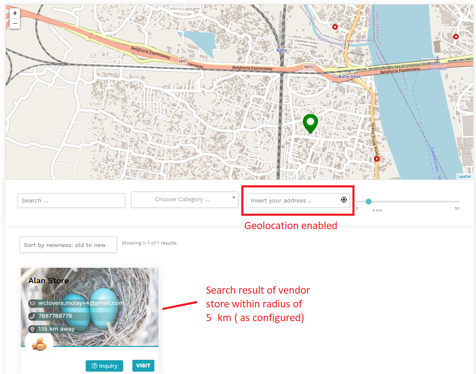The width and height of the screenshot is (476, 374).
Task: Click the red marker near Grand Trunk Road
Action: [377, 159]
